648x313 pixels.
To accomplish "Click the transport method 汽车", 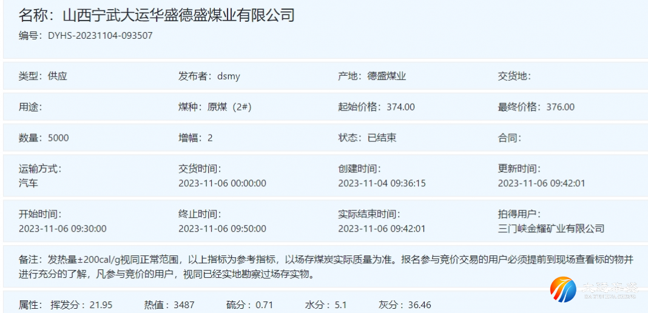I will (28, 183).
